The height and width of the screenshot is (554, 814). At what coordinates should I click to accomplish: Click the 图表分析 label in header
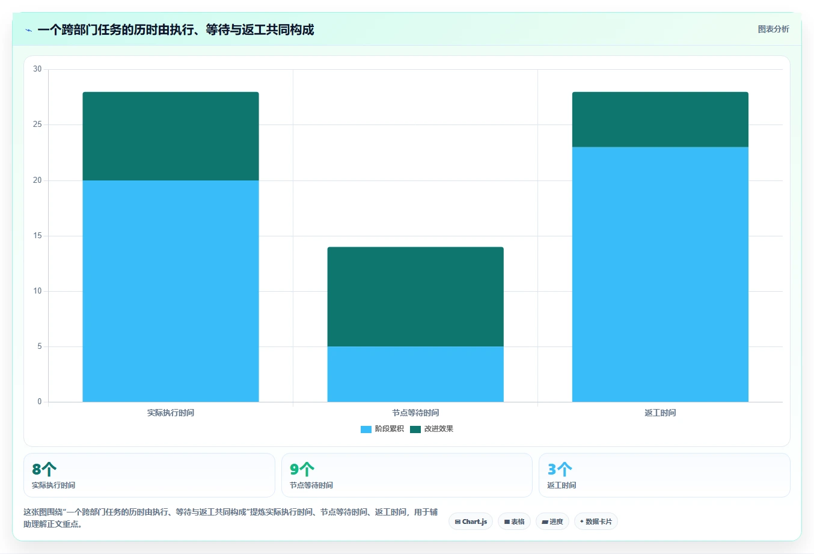[x=773, y=29]
